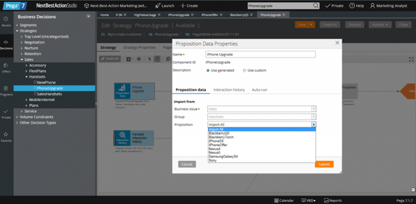Select the Proposition data tab
The height and width of the screenshot is (204, 416).
coord(191,90)
